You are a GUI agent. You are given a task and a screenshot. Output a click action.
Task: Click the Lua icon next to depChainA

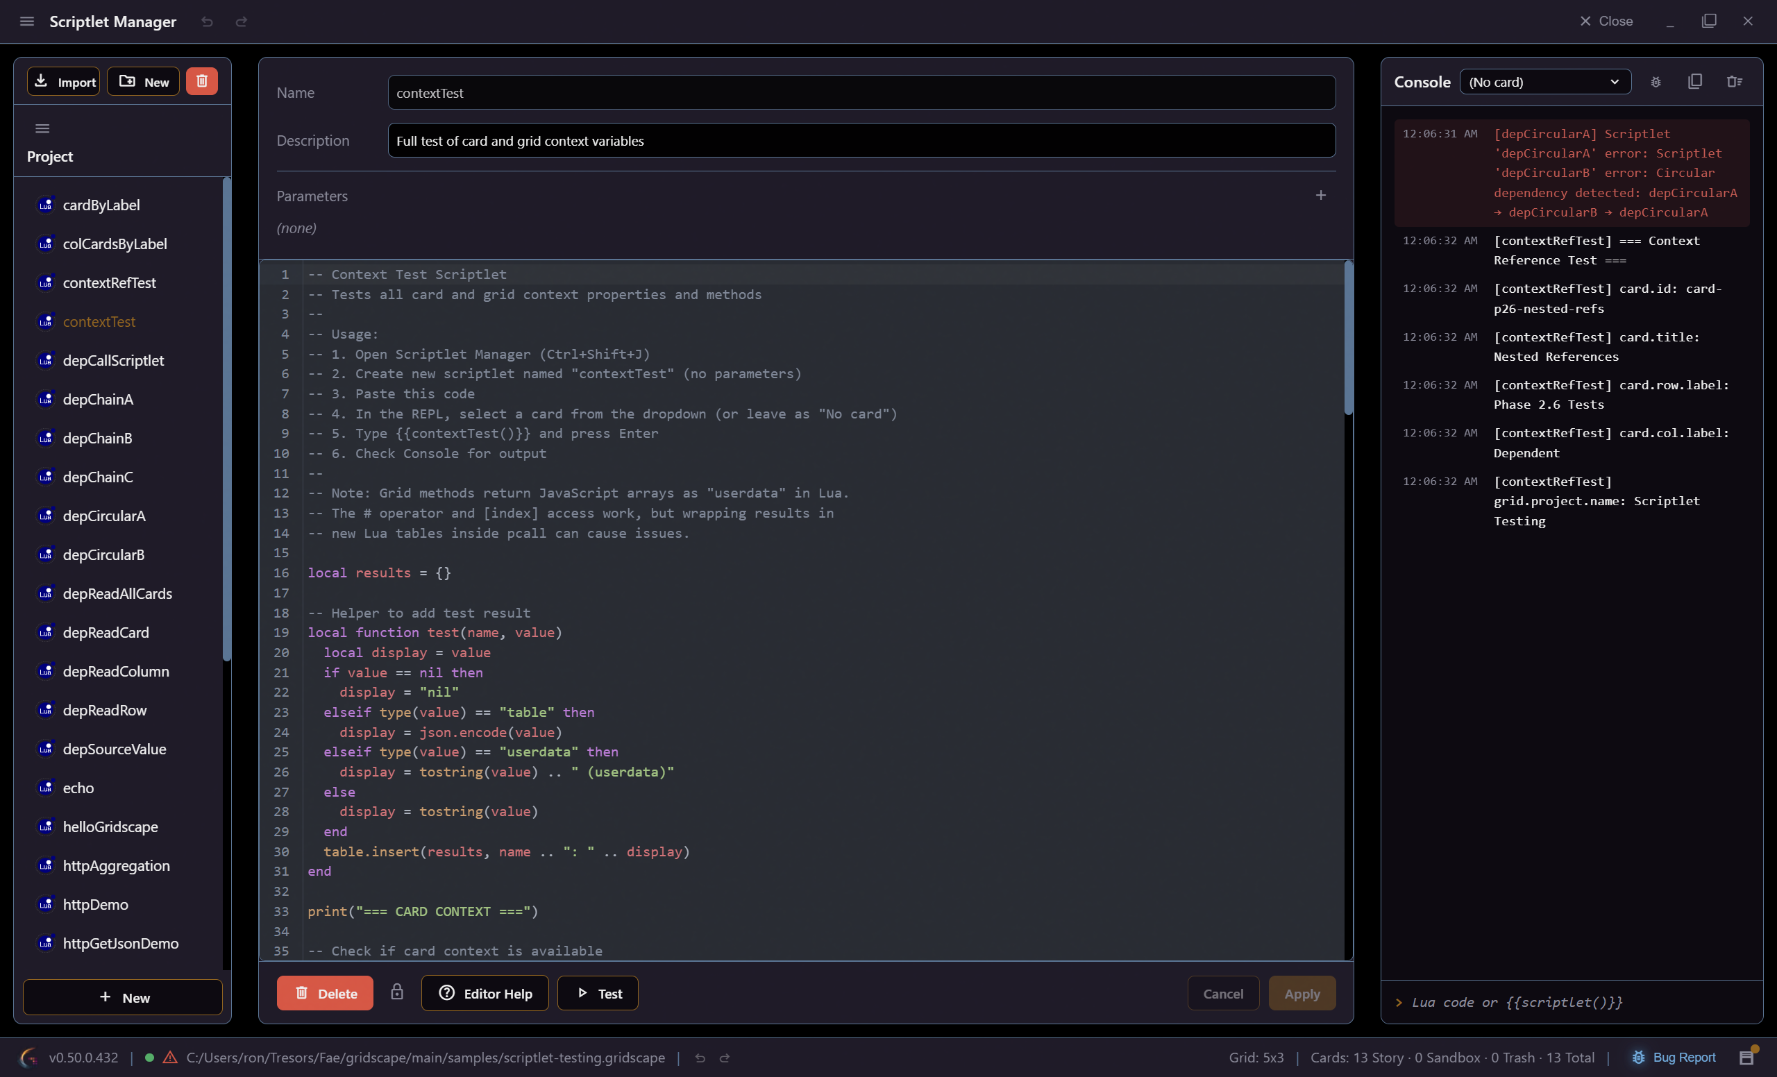[x=45, y=400]
